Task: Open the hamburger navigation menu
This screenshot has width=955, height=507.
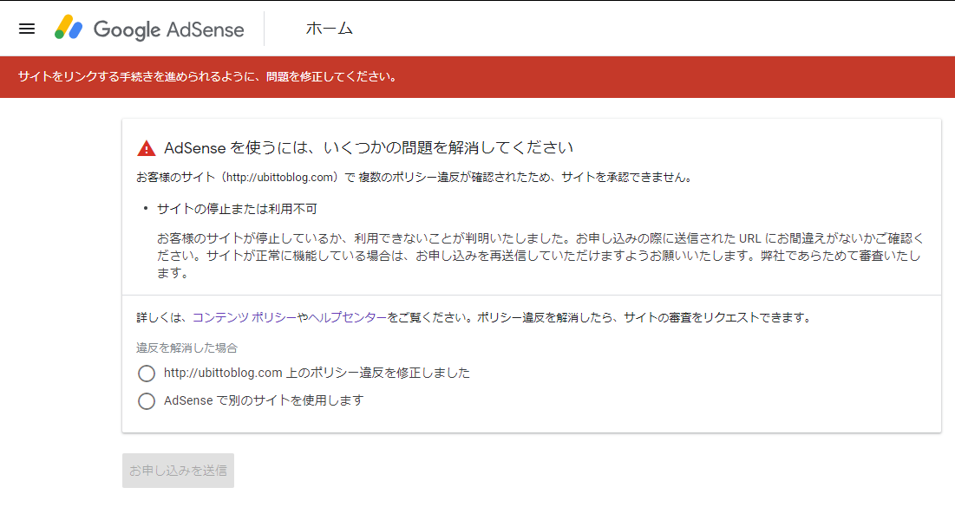Action: coord(27,29)
